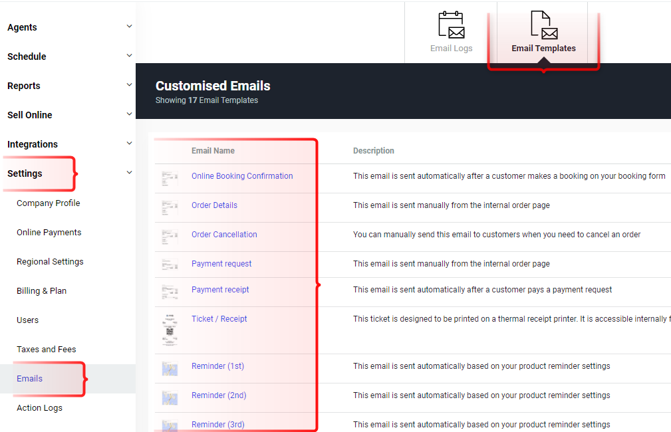The width and height of the screenshot is (671, 432).
Task: Click the Order Cancellation description text
Action: coord(497,235)
